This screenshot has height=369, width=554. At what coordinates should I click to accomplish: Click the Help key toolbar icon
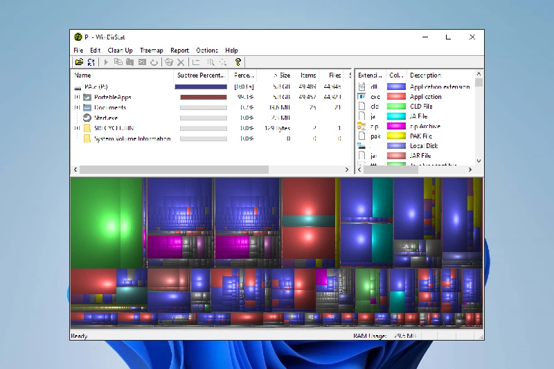click(238, 62)
